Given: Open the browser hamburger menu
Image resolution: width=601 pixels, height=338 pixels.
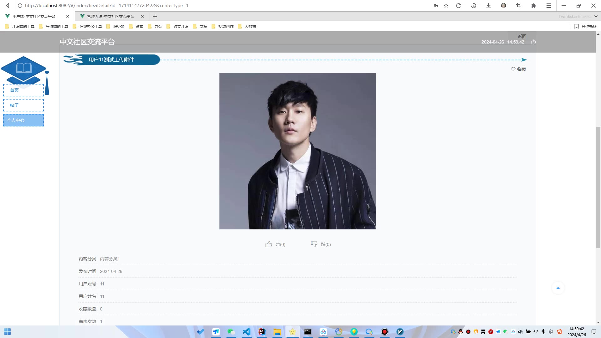Looking at the screenshot, I should 549,6.
